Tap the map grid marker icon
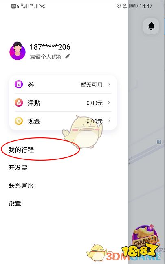The image size is (165, 264). (159, 142)
